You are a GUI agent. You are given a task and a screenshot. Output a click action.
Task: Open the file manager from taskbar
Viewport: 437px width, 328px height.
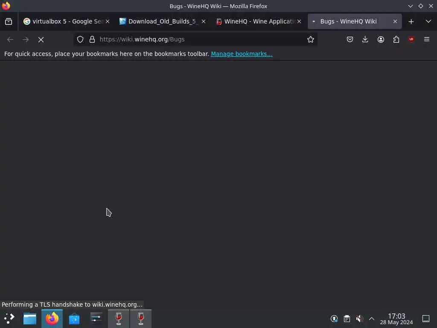[x=30, y=319]
